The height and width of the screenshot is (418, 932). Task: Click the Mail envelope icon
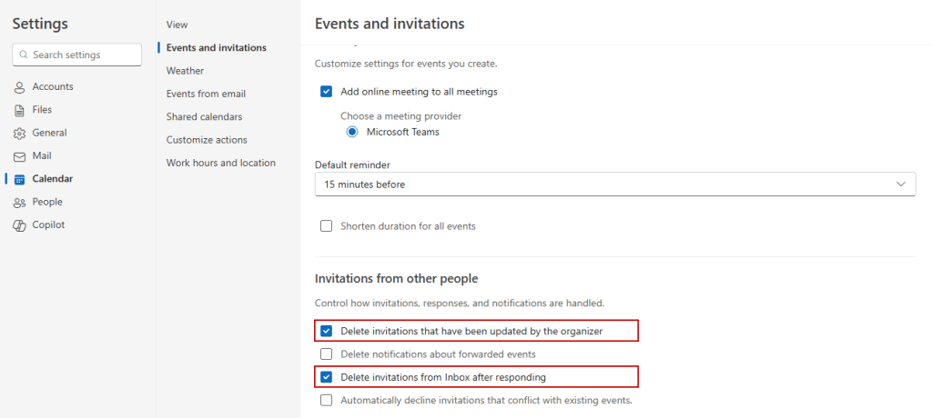[19, 156]
